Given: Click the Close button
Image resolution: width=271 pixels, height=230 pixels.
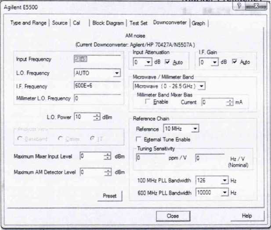Looking at the screenshot, I should coord(173,216).
